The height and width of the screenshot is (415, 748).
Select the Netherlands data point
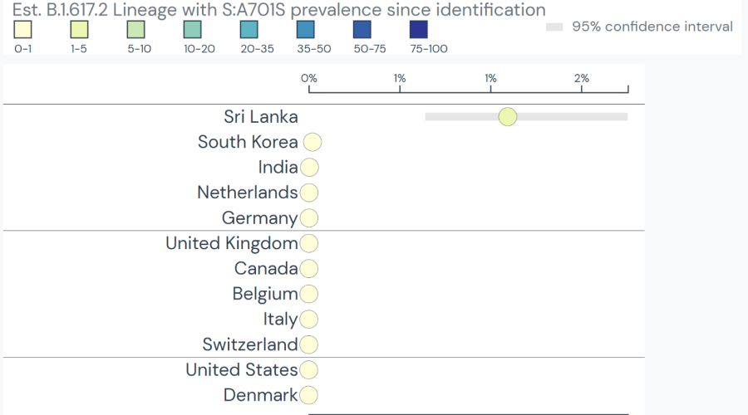click(308, 193)
